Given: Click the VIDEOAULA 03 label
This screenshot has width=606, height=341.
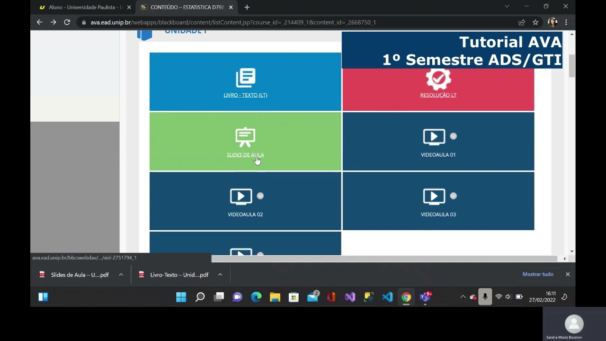Looking at the screenshot, I should (438, 215).
